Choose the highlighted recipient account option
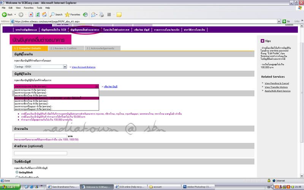This screenshot has width=304, height=190. pos(56,98)
